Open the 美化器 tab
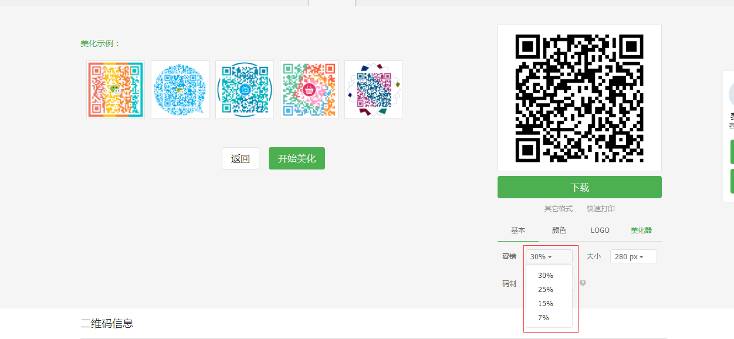Viewport: 734px width, 339px height. (x=641, y=230)
